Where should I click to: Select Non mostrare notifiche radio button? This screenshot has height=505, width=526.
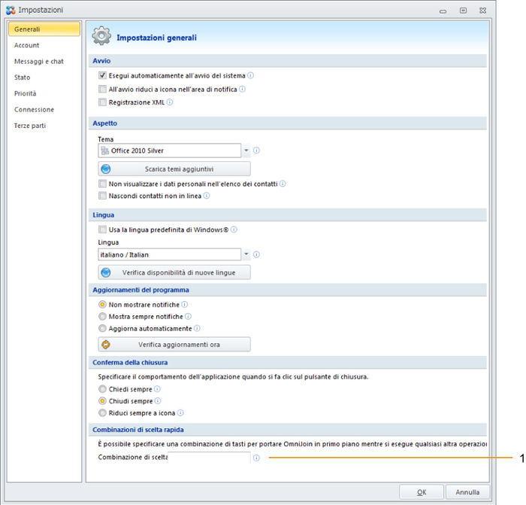[x=102, y=305]
